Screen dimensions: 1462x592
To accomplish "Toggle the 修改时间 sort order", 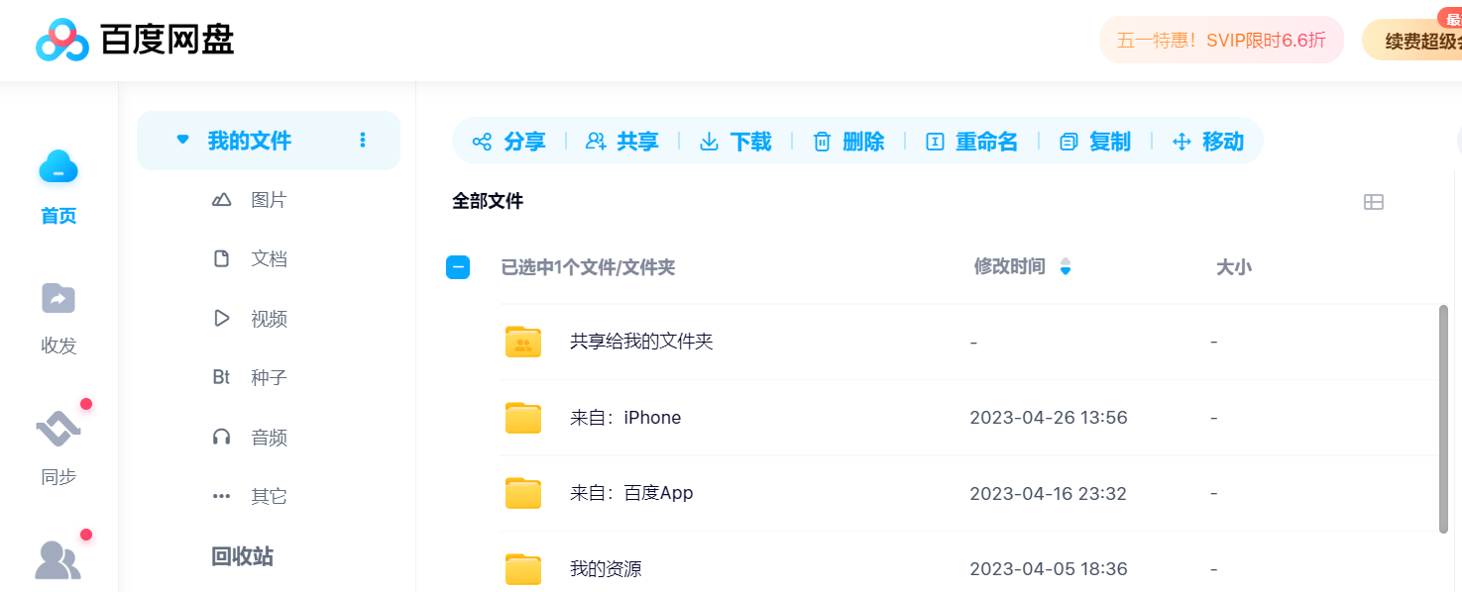I will [1065, 266].
